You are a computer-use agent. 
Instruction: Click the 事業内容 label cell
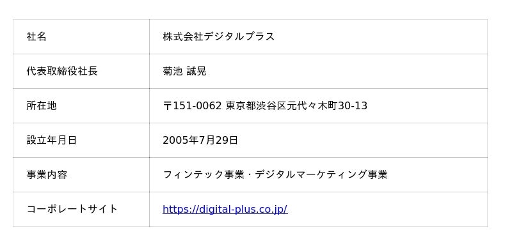click(x=81, y=174)
